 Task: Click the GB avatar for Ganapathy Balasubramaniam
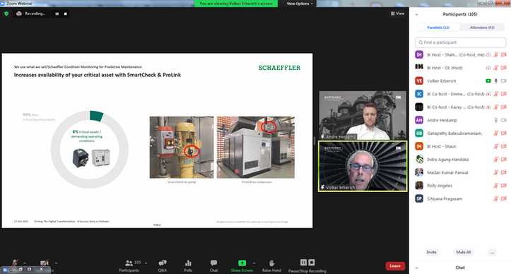click(419, 133)
